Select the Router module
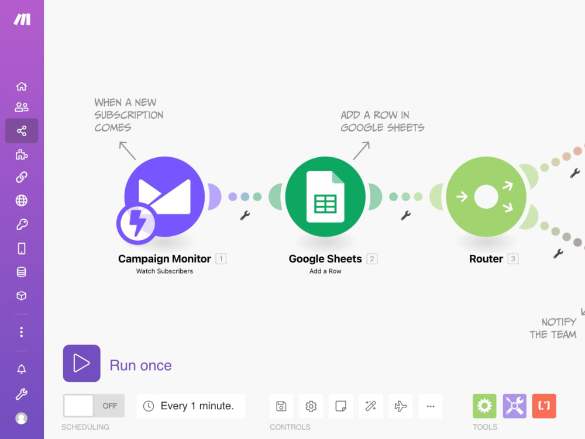This screenshot has height=439, width=585. 486,196
